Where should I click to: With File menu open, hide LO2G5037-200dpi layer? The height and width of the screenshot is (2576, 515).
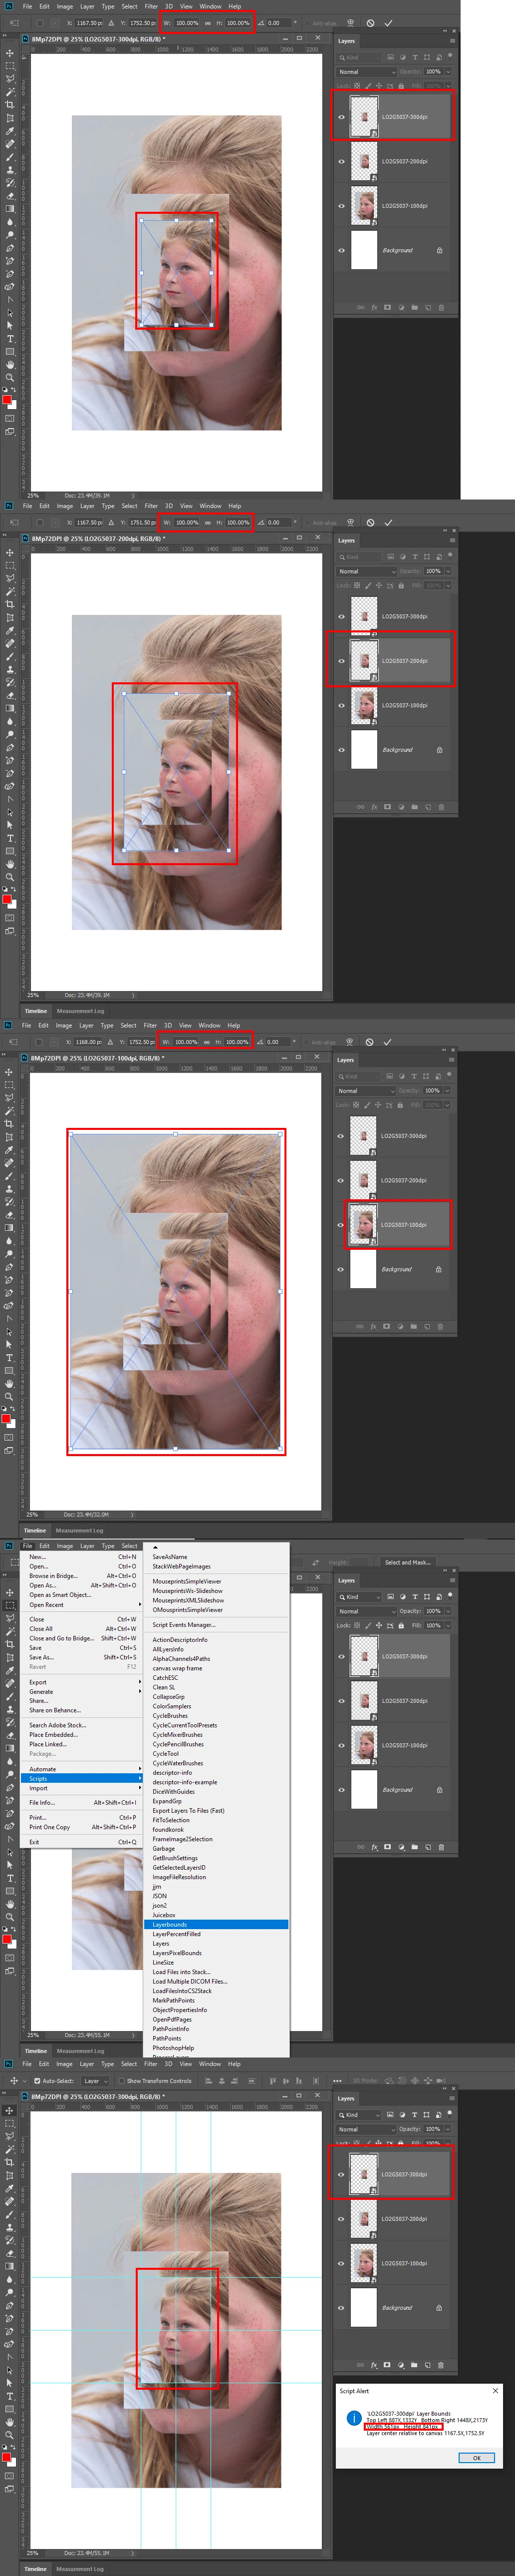tap(341, 1701)
